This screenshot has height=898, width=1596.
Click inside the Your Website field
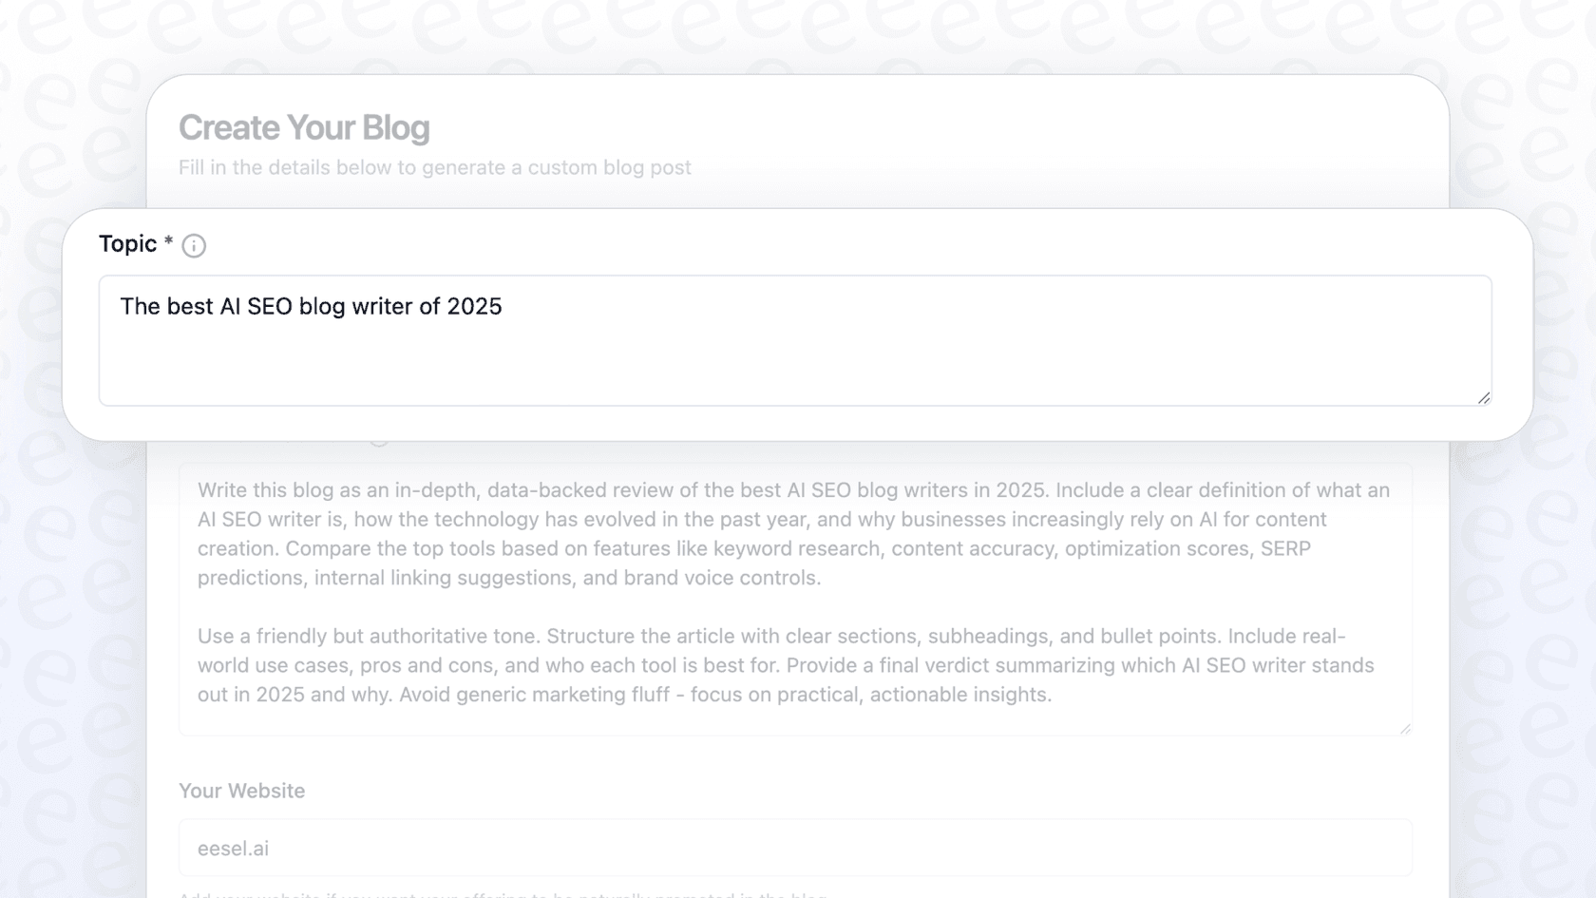click(793, 847)
